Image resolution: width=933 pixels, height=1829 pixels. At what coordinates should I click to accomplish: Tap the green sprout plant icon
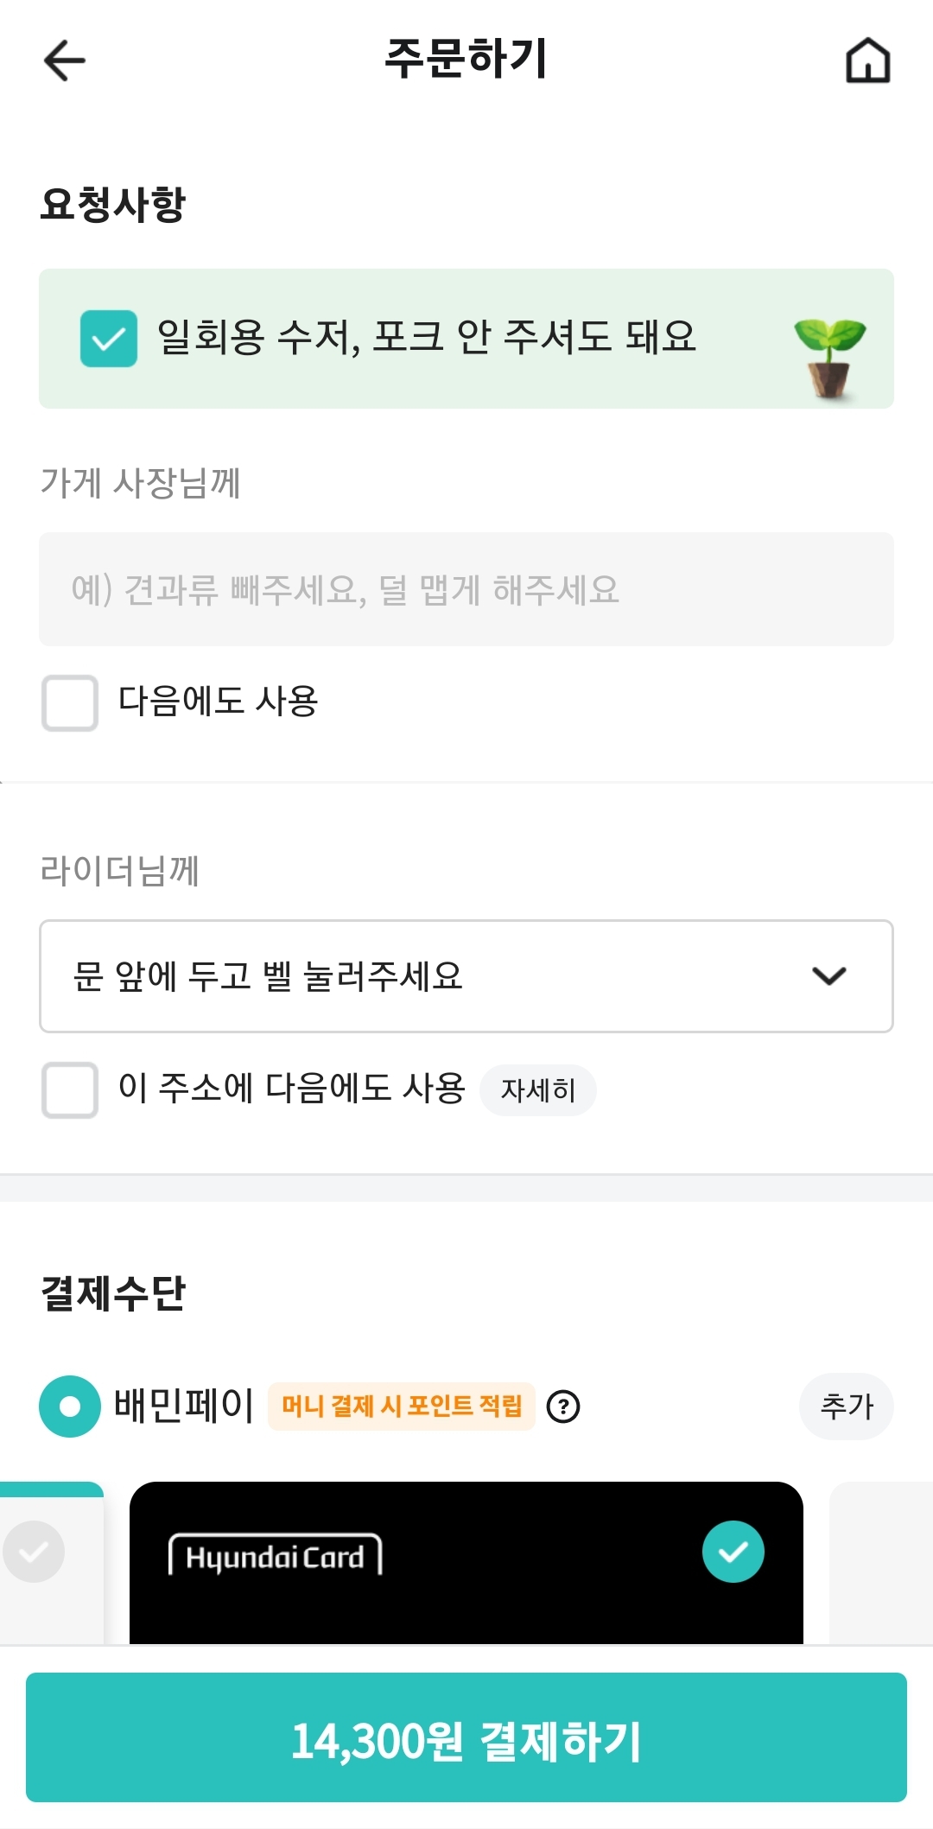829,356
